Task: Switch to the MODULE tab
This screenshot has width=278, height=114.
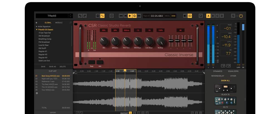Action: tap(59, 23)
